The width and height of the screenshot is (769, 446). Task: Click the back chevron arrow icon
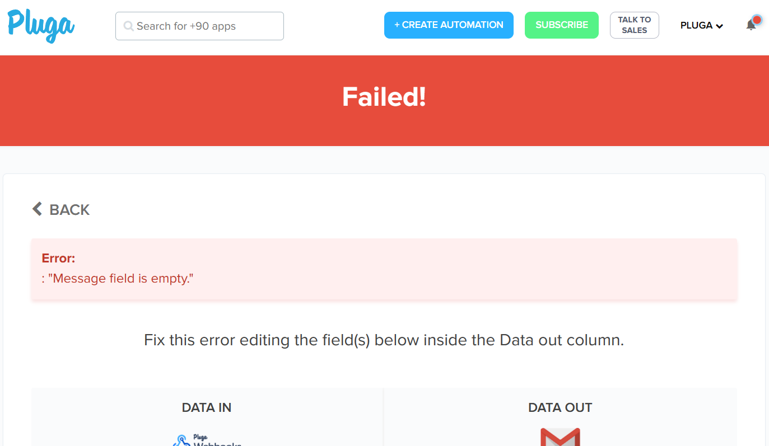click(x=37, y=209)
